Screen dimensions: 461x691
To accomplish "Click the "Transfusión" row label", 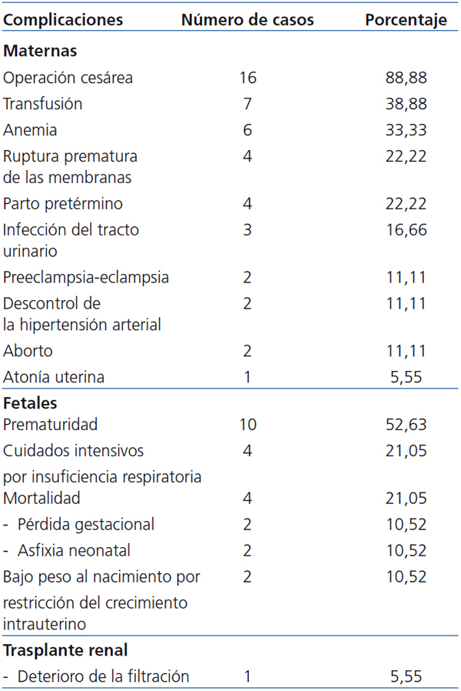I will pos(43,104).
